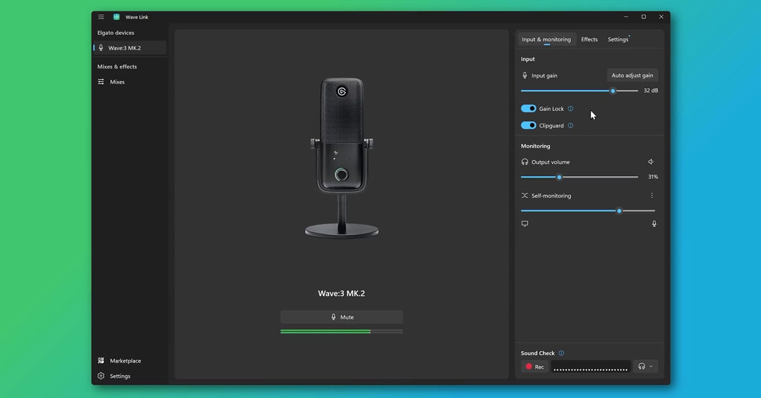Open the Self-monitoring three-dot options menu
Image resolution: width=761 pixels, height=398 pixels.
[651, 196]
